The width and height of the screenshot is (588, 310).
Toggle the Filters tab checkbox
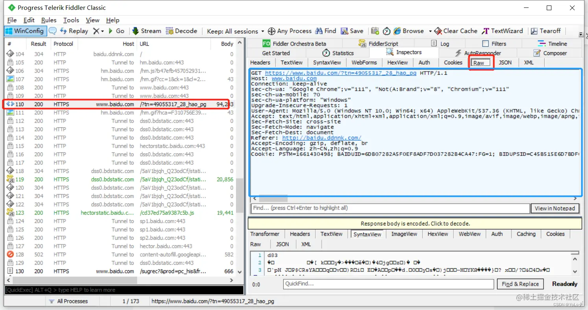[485, 44]
